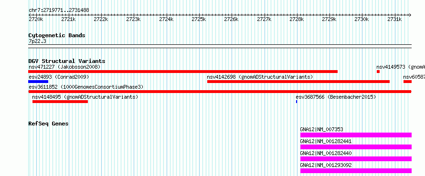Screen dimensions: 425x176
Task: Click the 2728k ruler tick label
Action: point(297,20)
